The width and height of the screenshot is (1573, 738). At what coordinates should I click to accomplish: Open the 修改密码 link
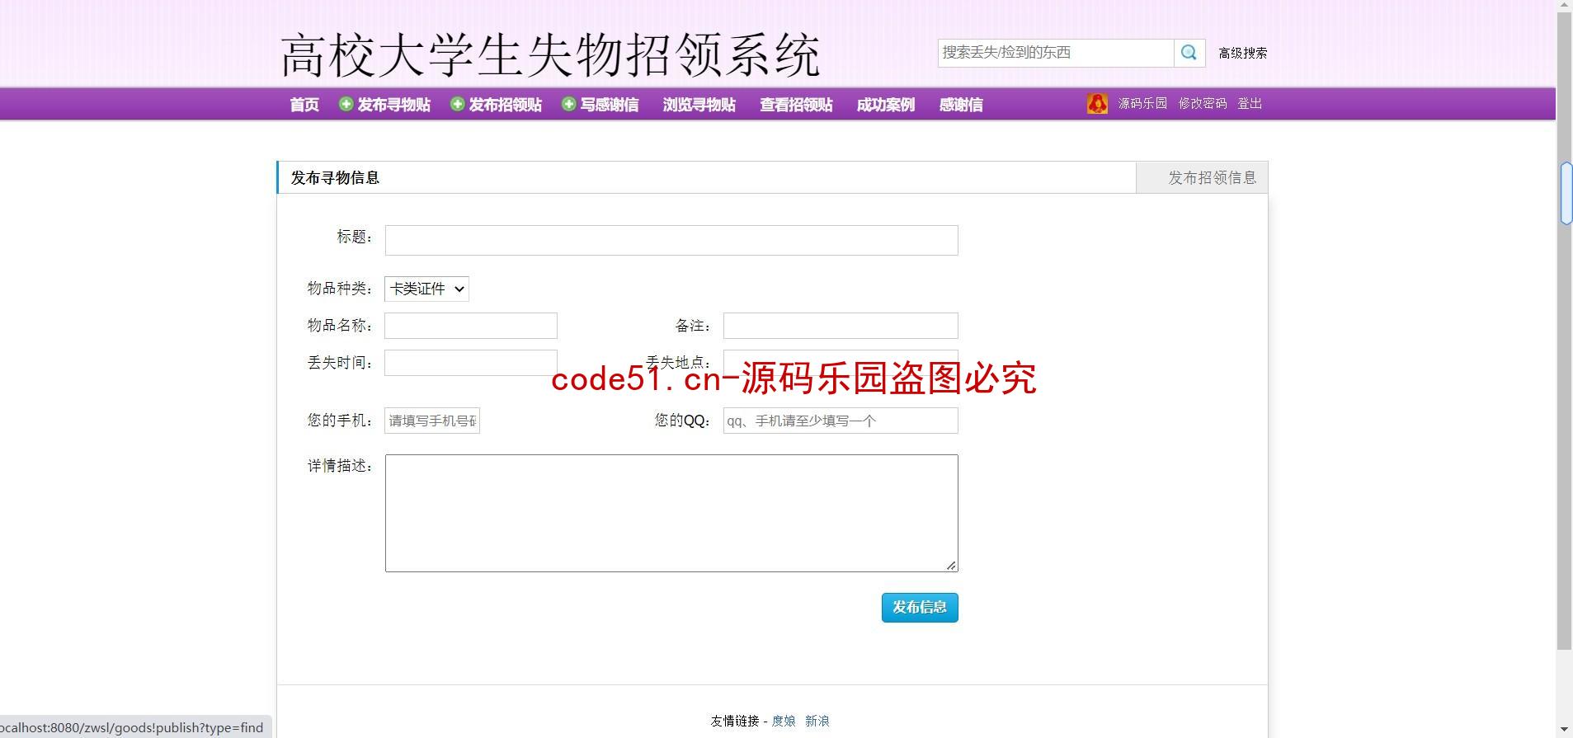point(1203,104)
